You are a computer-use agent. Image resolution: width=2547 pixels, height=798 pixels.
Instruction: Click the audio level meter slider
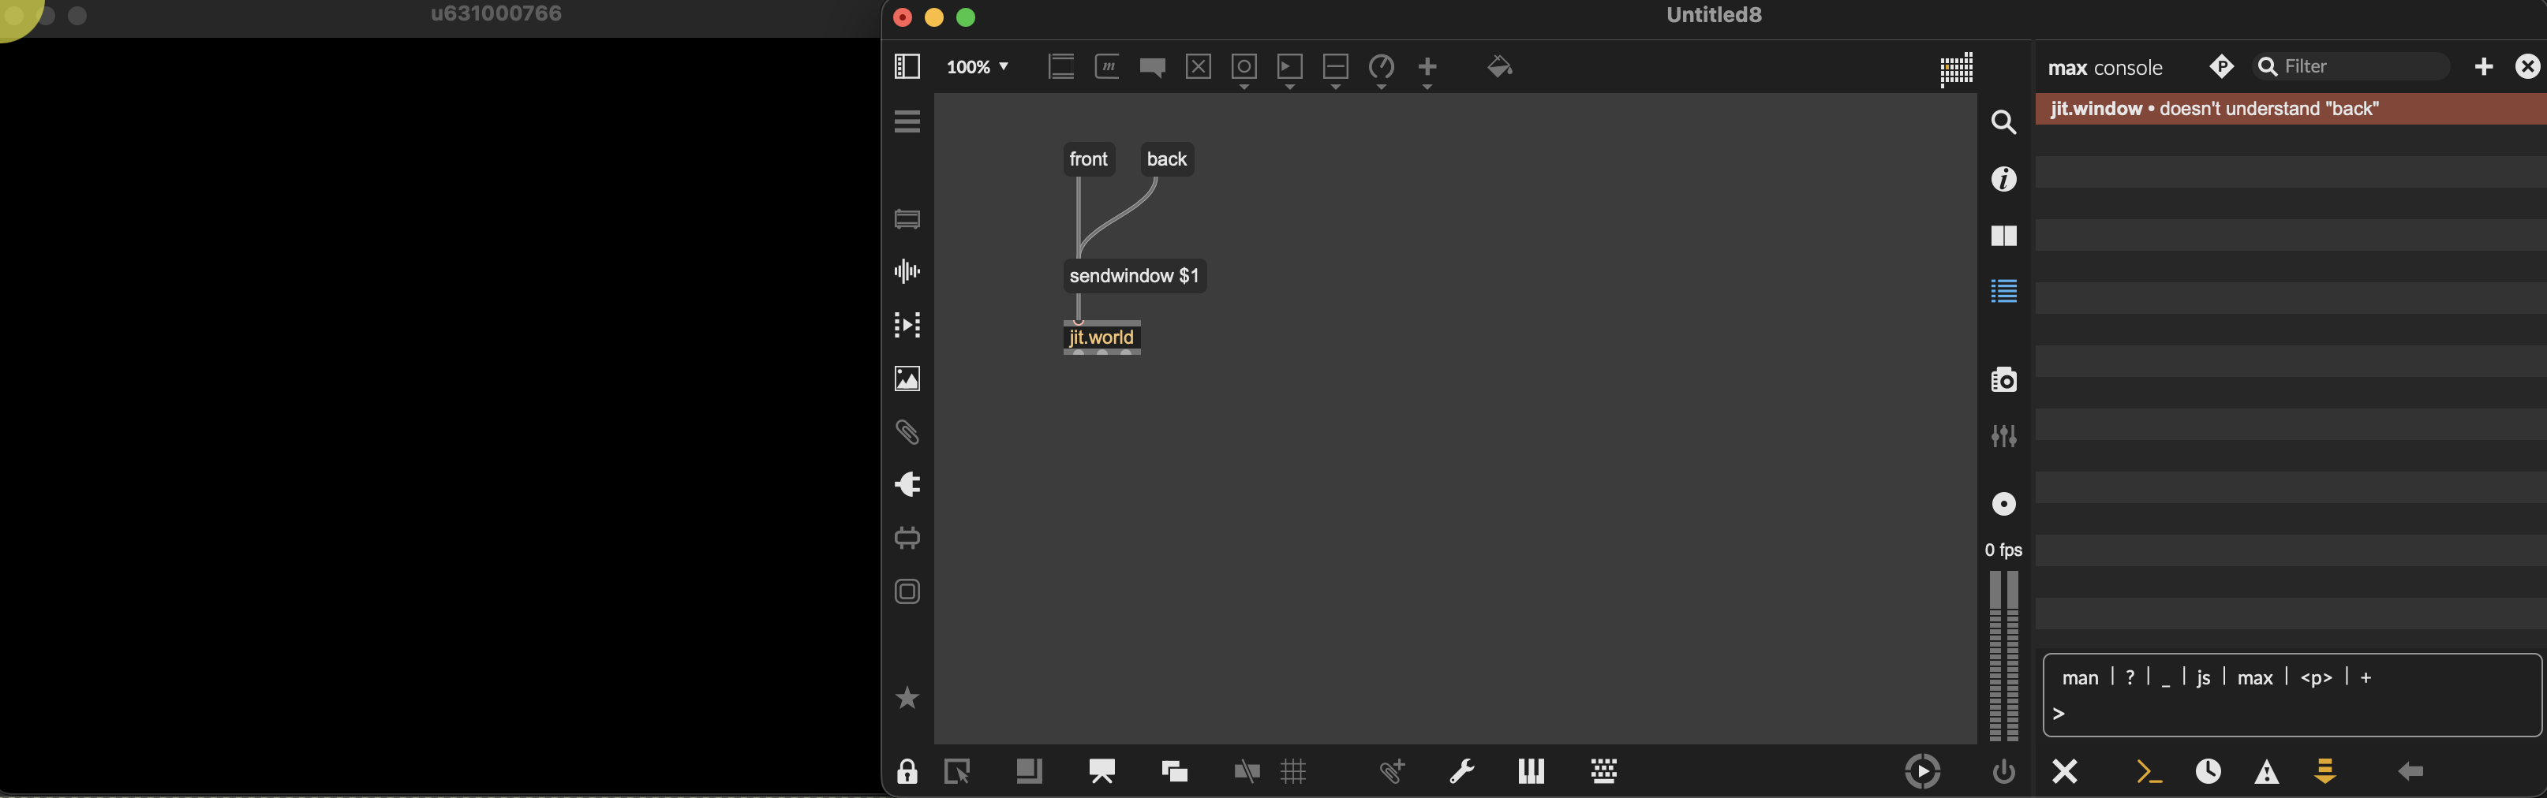click(2003, 654)
